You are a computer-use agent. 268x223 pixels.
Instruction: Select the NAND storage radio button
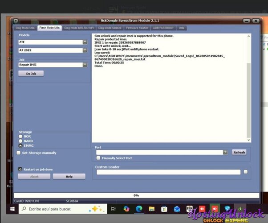point(20,141)
